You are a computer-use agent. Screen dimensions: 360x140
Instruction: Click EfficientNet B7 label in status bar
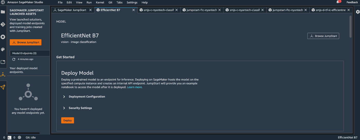(348, 137)
